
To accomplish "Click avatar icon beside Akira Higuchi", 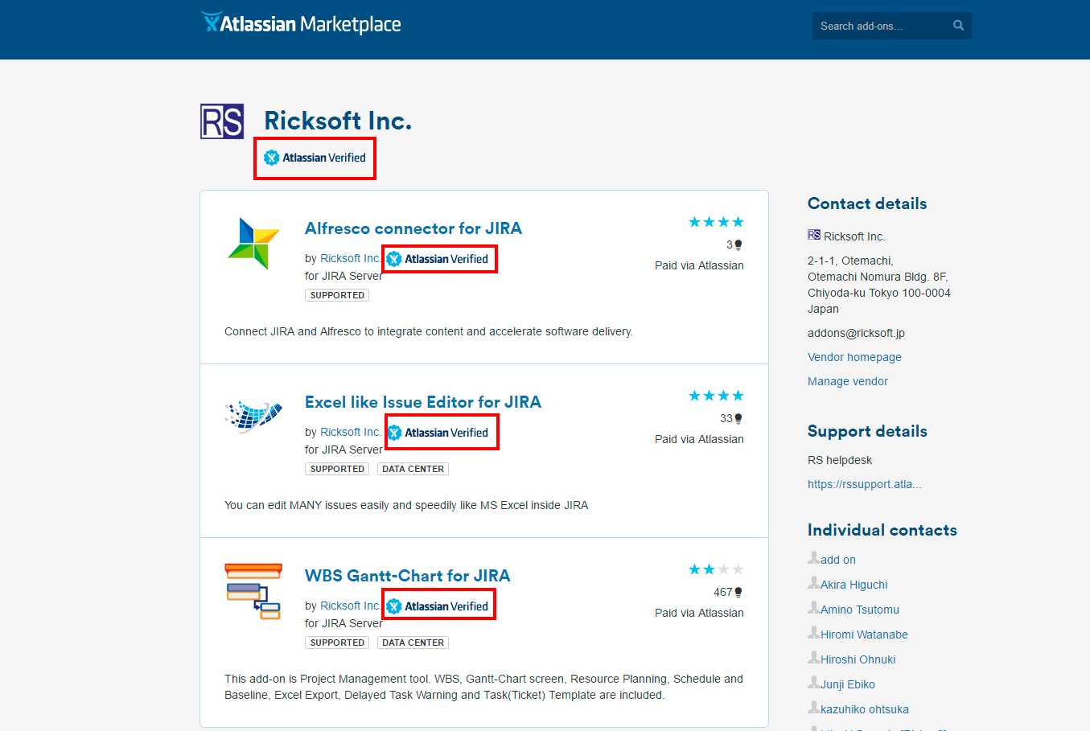I will pyautogui.click(x=814, y=582).
